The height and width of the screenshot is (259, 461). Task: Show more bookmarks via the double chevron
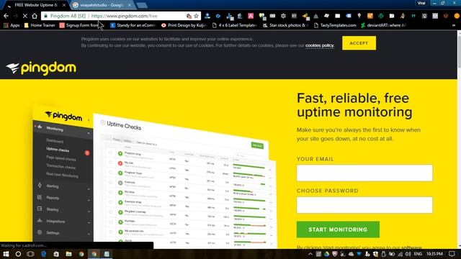(x=454, y=26)
